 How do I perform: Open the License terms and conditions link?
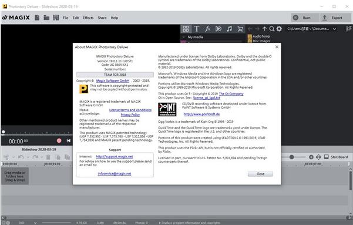coord(130,110)
